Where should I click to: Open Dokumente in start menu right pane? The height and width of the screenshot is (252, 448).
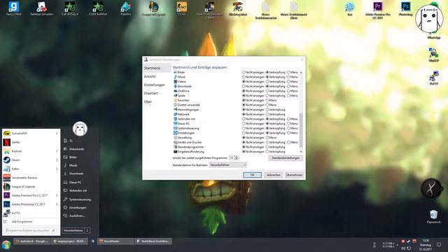point(76,149)
